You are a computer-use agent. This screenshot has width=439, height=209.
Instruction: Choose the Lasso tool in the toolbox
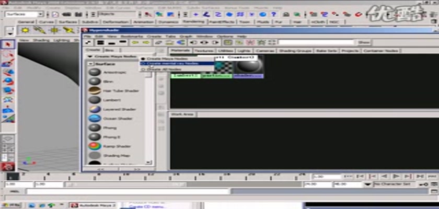click(8, 54)
